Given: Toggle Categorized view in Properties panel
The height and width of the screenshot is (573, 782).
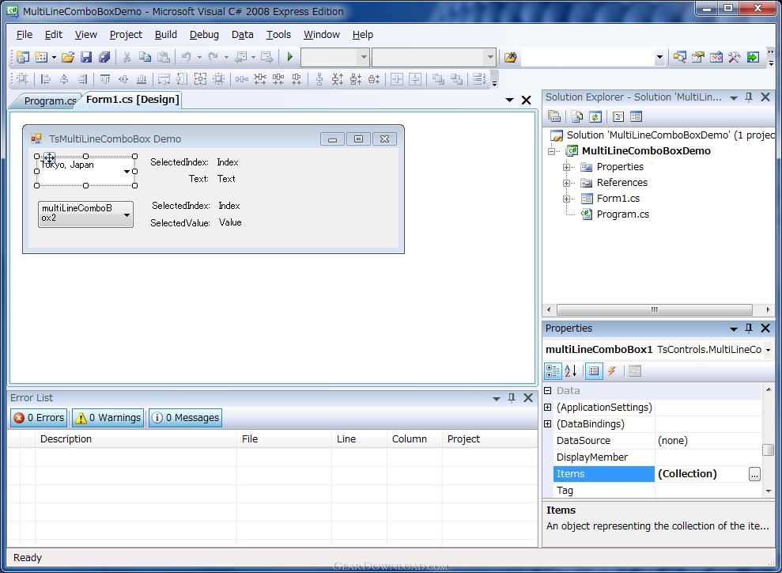Looking at the screenshot, I should tap(553, 371).
